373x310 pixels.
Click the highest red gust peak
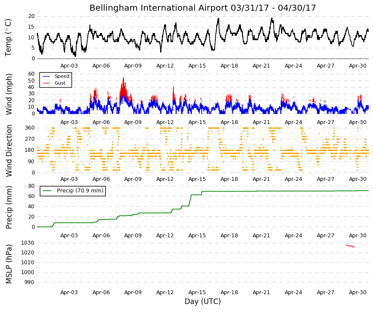123,78
